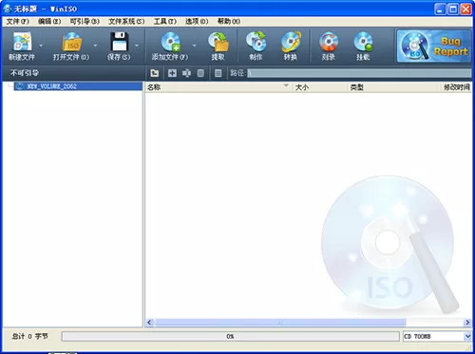Open the CD 700MB media size dropdown
Image resolution: width=475 pixels, height=354 pixels.
(x=467, y=336)
